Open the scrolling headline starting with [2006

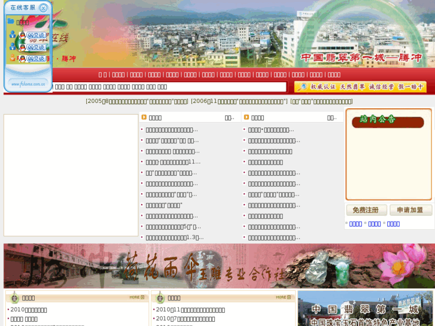coord(239,101)
